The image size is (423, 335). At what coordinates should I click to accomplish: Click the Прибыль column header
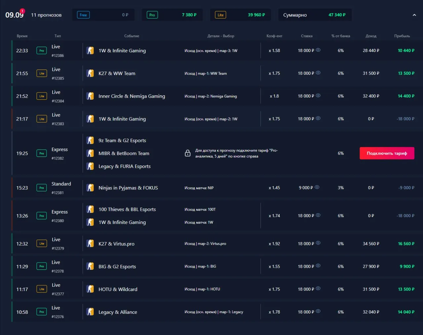click(x=402, y=36)
